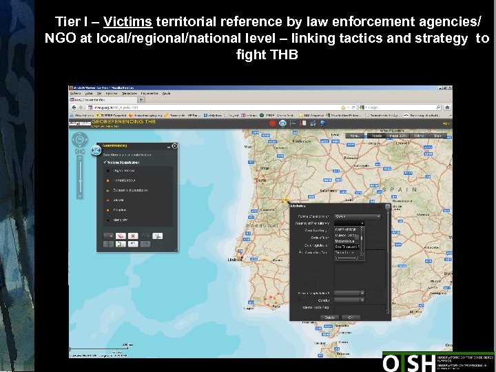Choose the second entry in the country list

347,236
